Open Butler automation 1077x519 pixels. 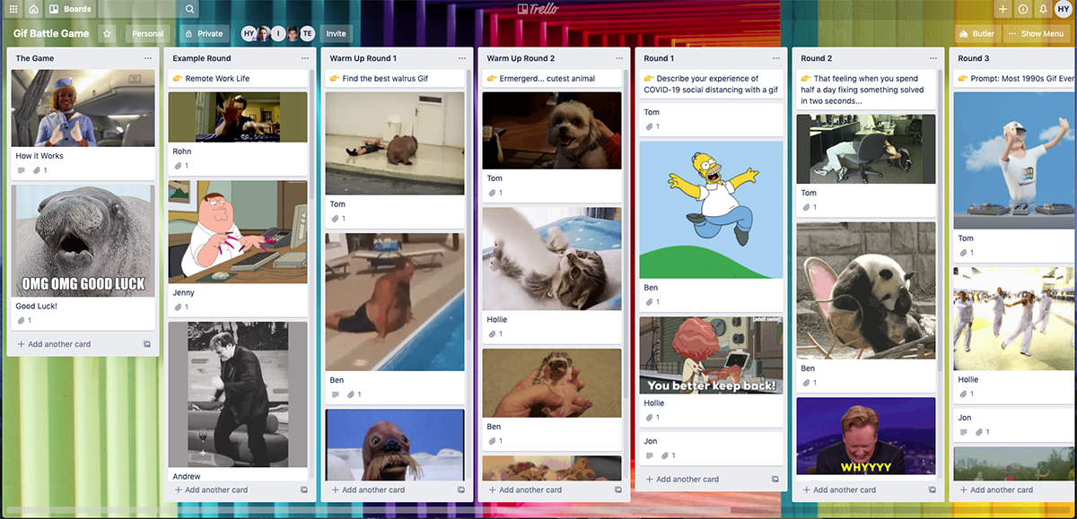(x=976, y=33)
